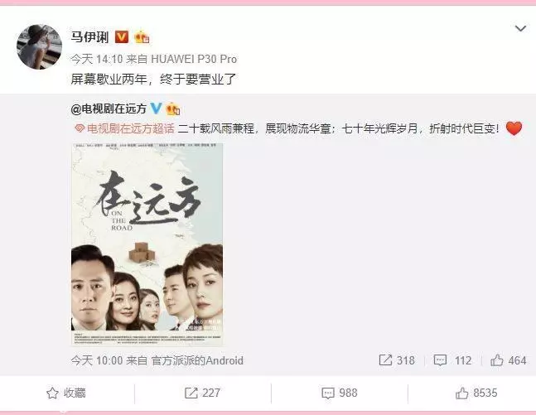This screenshot has height=415, width=536.
Task: Click the comment icon showing 112
Action: click(x=440, y=360)
